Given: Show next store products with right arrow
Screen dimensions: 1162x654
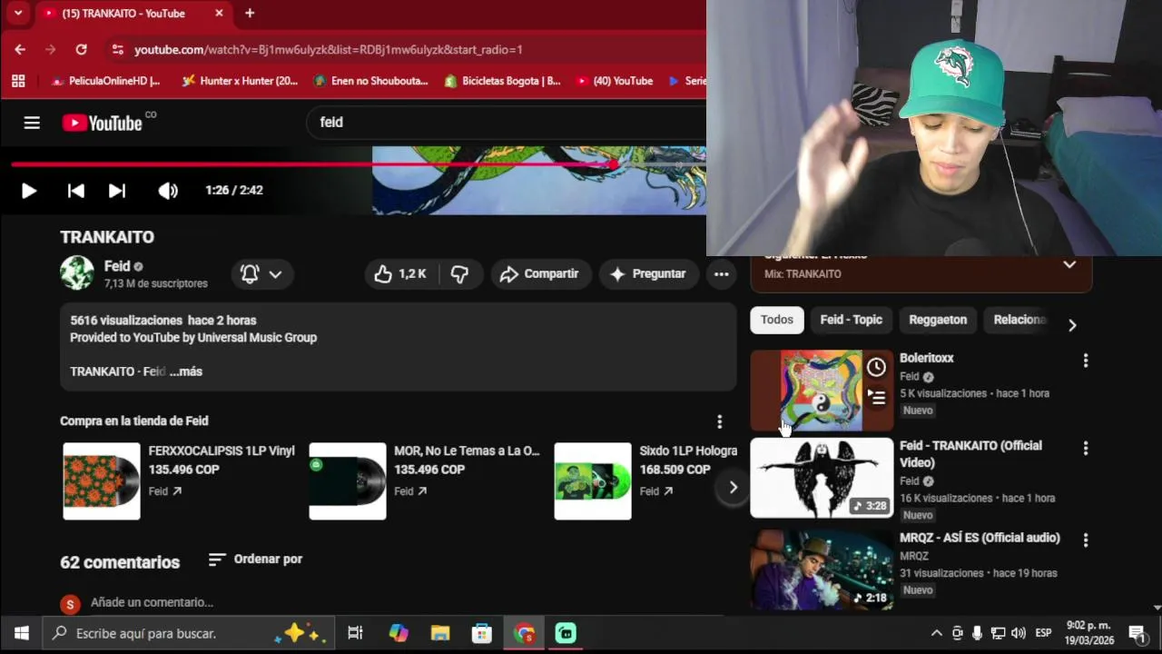Looking at the screenshot, I should point(733,487).
